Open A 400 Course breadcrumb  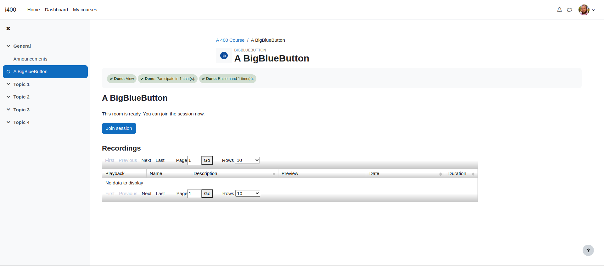(x=230, y=40)
